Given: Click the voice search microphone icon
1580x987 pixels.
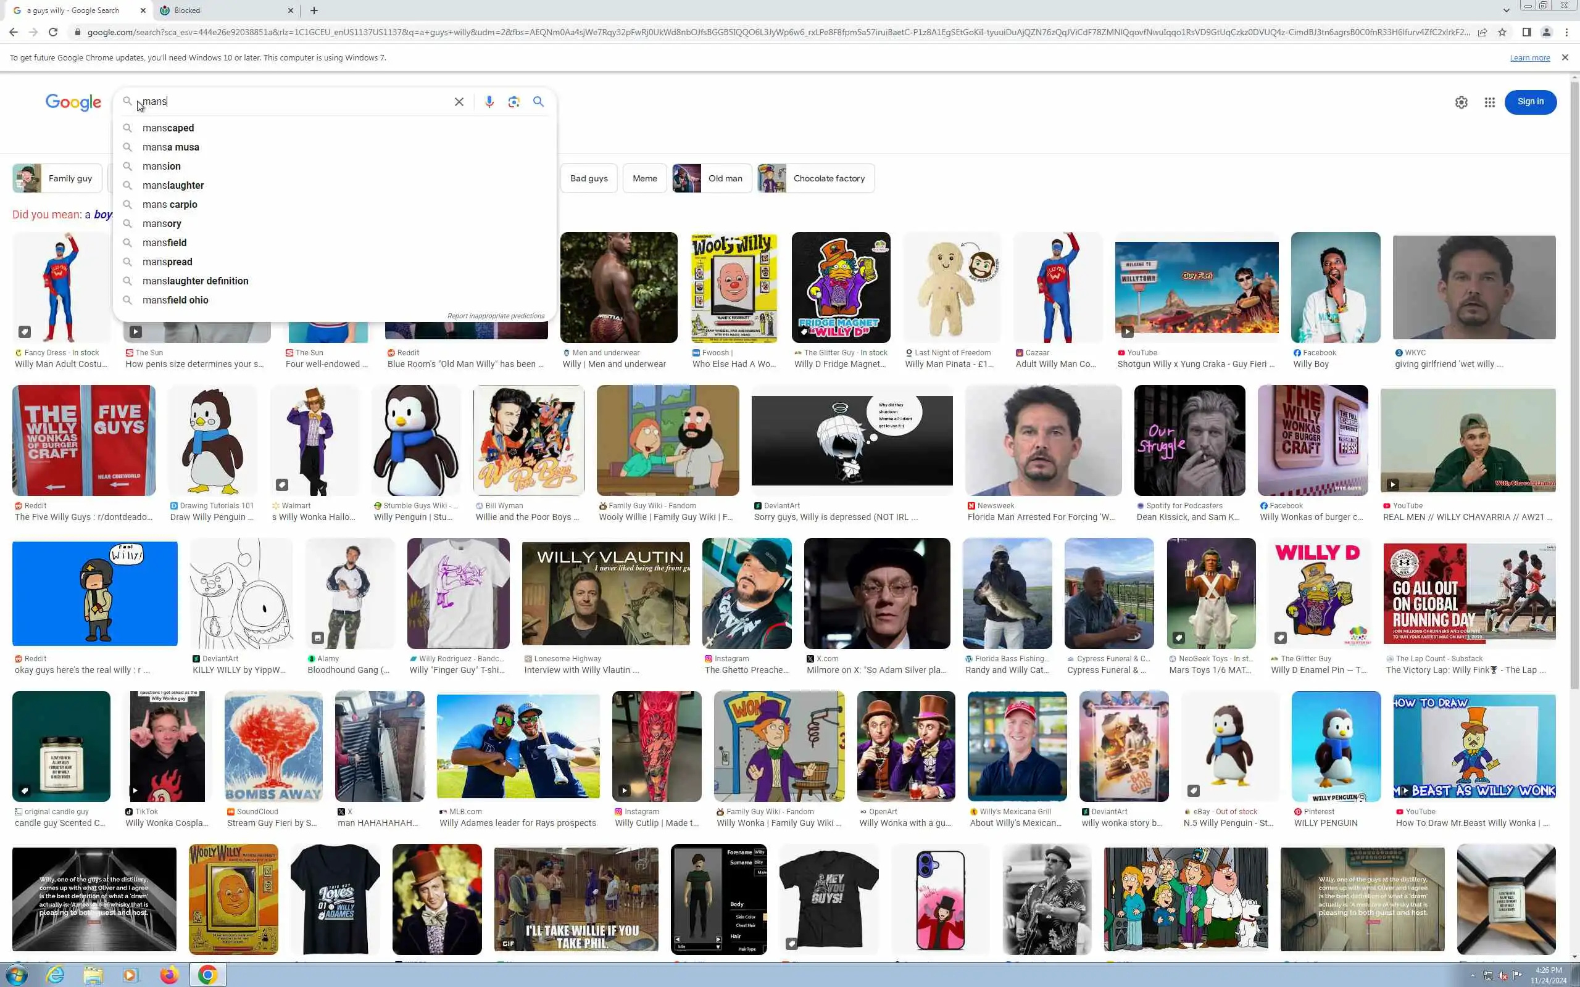Looking at the screenshot, I should pyautogui.click(x=489, y=102).
